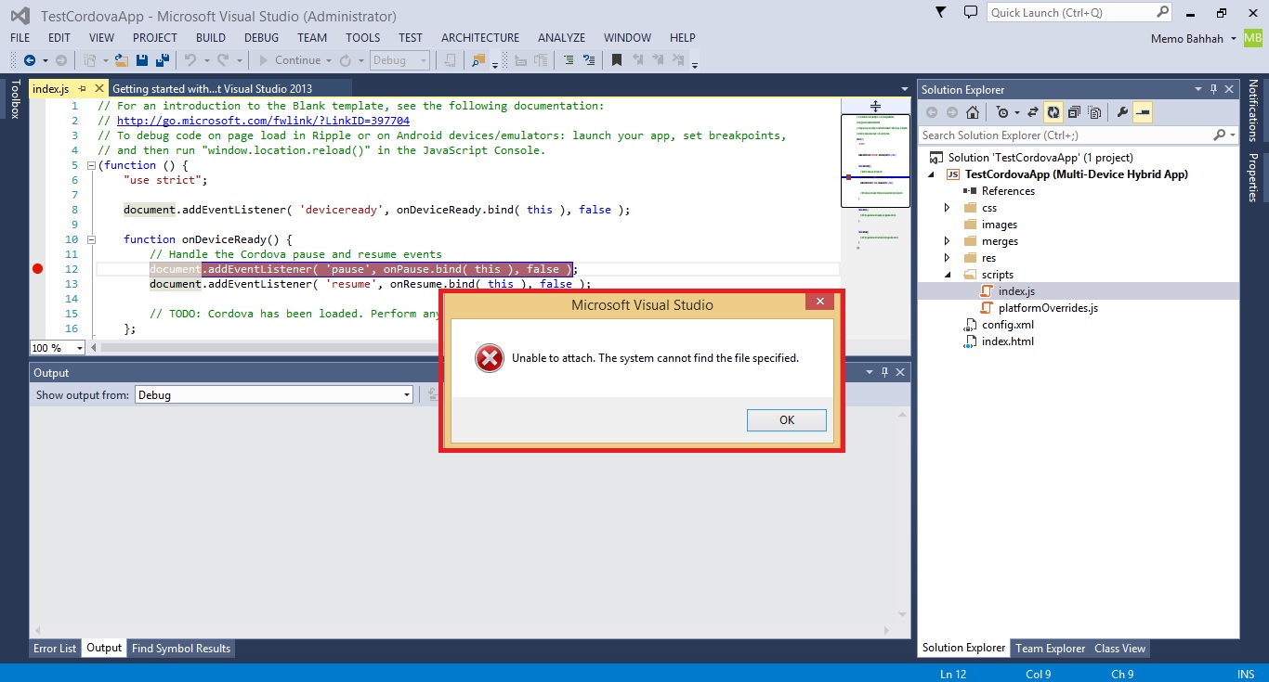Expand the merges folder node
This screenshot has width=1269, height=682.
[947, 241]
